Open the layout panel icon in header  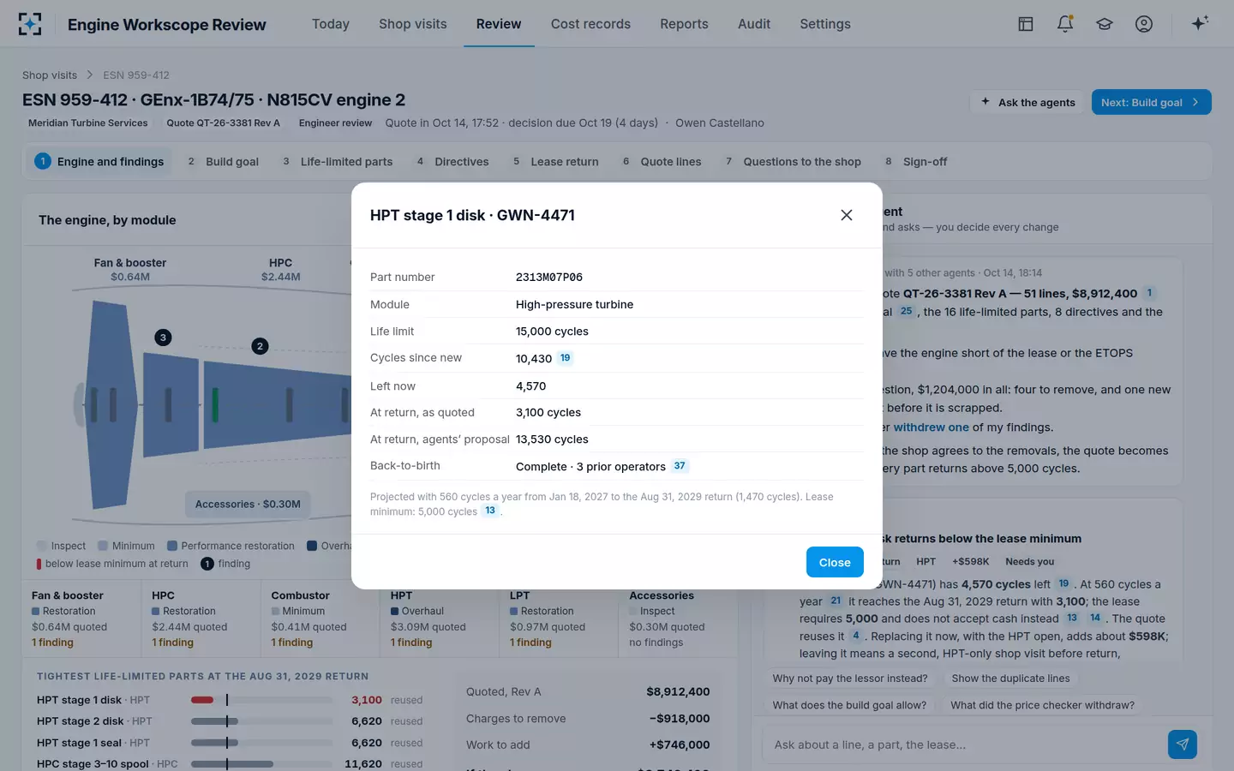(1026, 24)
